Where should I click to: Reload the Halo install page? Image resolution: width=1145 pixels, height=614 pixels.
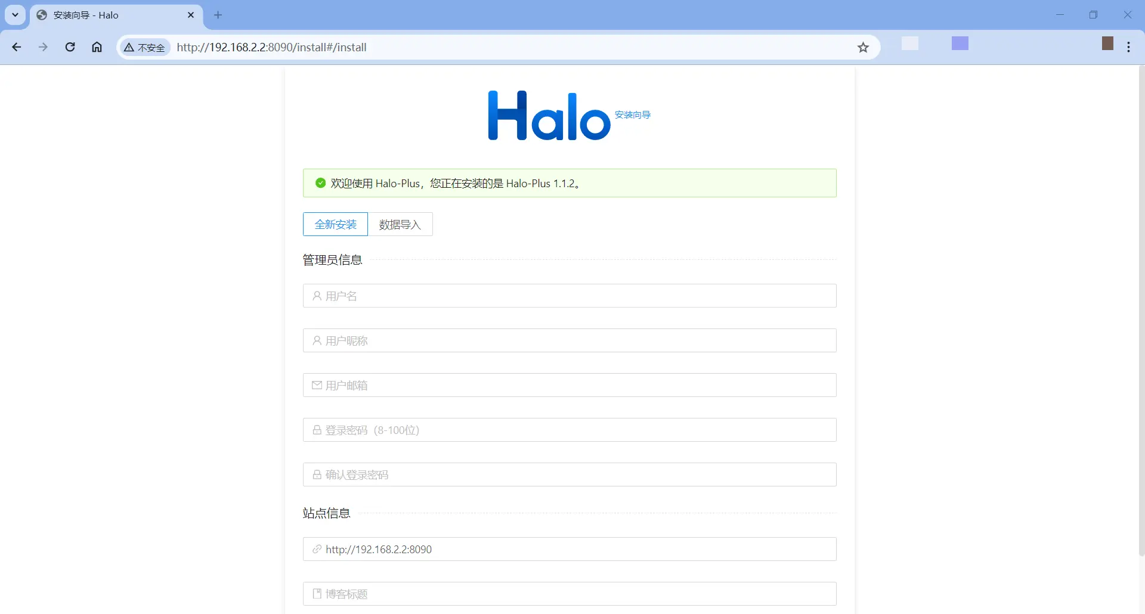[70, 47]
